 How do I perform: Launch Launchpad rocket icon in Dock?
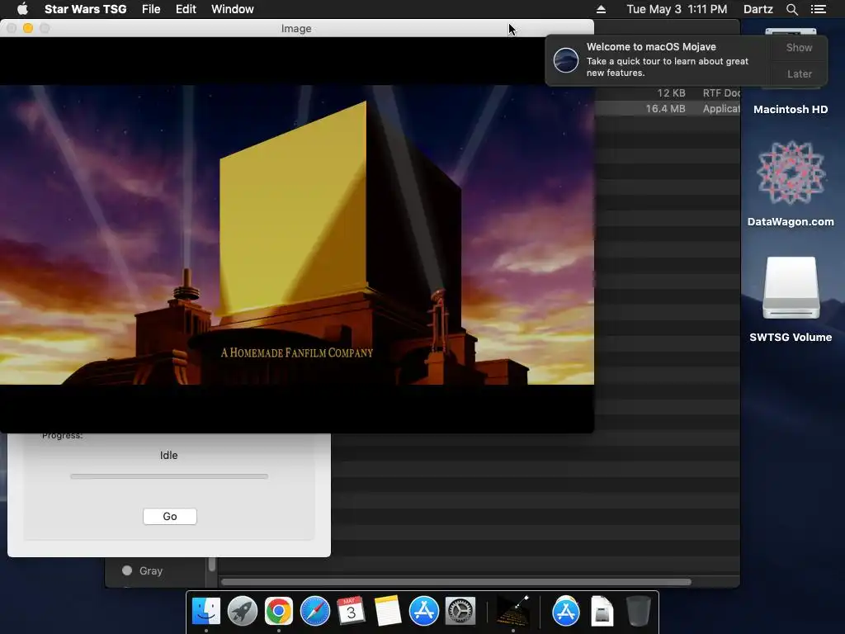243,612
